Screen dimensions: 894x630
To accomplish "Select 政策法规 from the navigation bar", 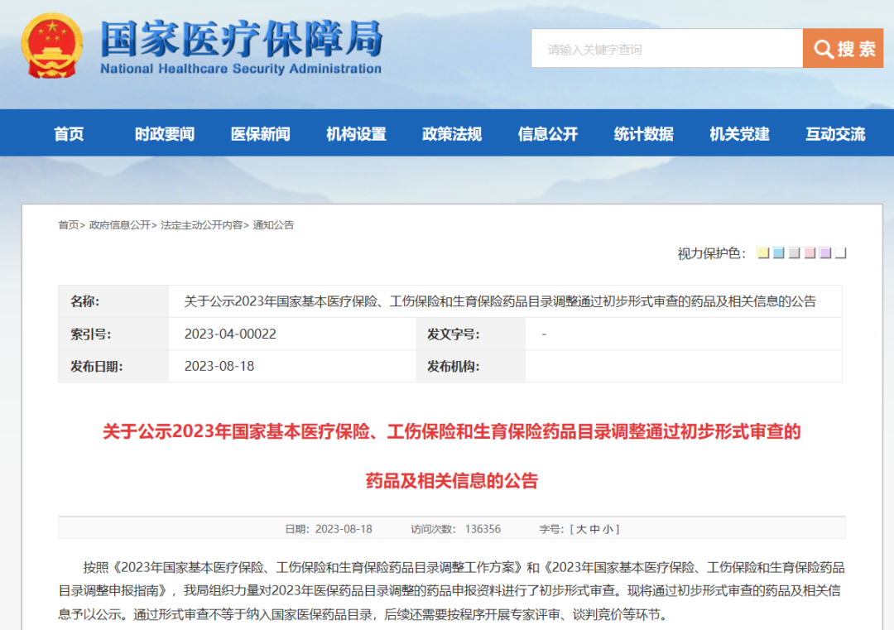I will 452,134.
